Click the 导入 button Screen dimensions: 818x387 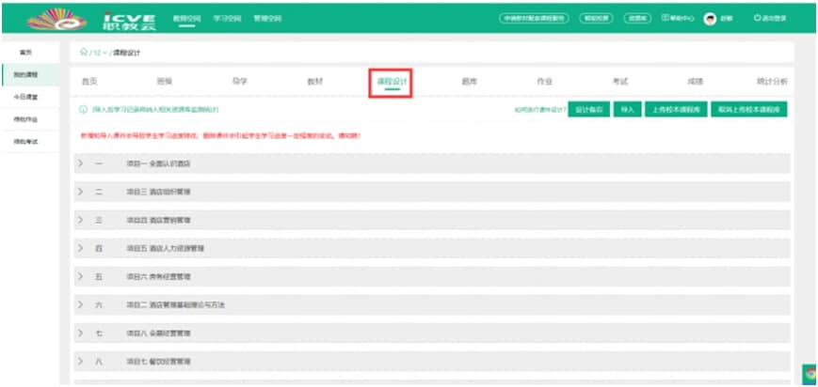pos(627,109)
